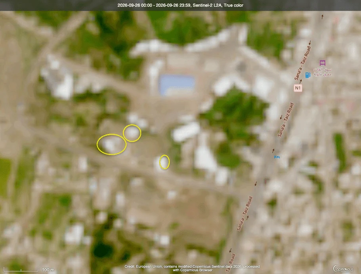This screenshot has height=274, width=361.
Task: Select the purple lodging bed icon
Action: tap(322, 63)
